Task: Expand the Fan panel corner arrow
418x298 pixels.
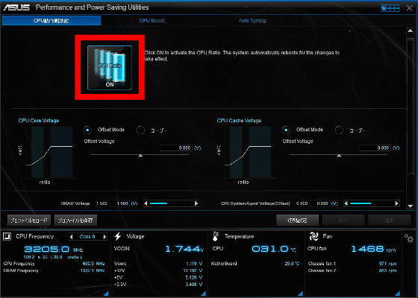Action: pos(397,294)
